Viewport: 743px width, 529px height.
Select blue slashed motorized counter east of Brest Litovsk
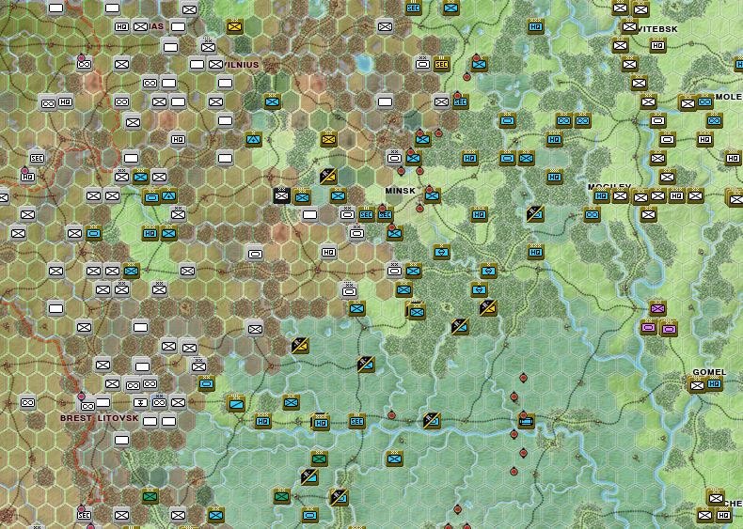235,403
